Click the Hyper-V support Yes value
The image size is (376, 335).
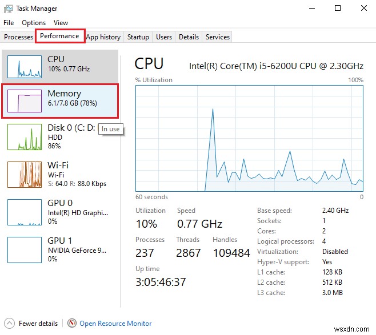click(x=327, y=262)
